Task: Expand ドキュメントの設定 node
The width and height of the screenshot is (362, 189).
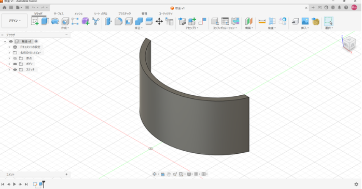Action: pyautogui.click(x=9, y=47)
